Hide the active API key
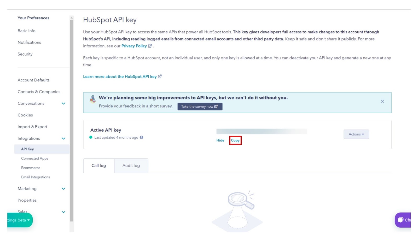Image resolution: width=418 pixels, height=235 pixels. click(x=220, y=140)
